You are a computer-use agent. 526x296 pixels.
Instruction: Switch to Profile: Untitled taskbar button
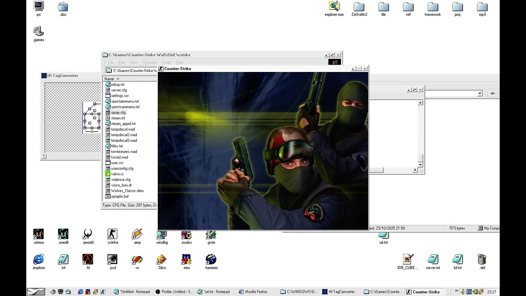[174, 292]
